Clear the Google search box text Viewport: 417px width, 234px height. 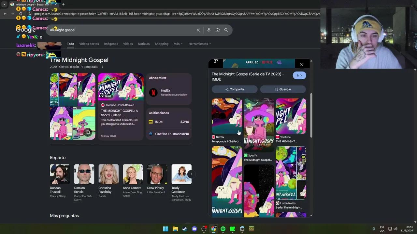click(198, 30)
